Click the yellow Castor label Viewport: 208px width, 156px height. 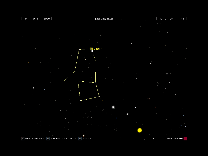[x=98, y=49]
